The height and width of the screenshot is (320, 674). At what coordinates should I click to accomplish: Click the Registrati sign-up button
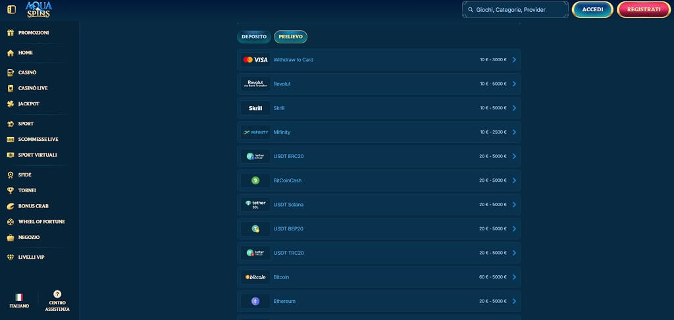(644, 9)
